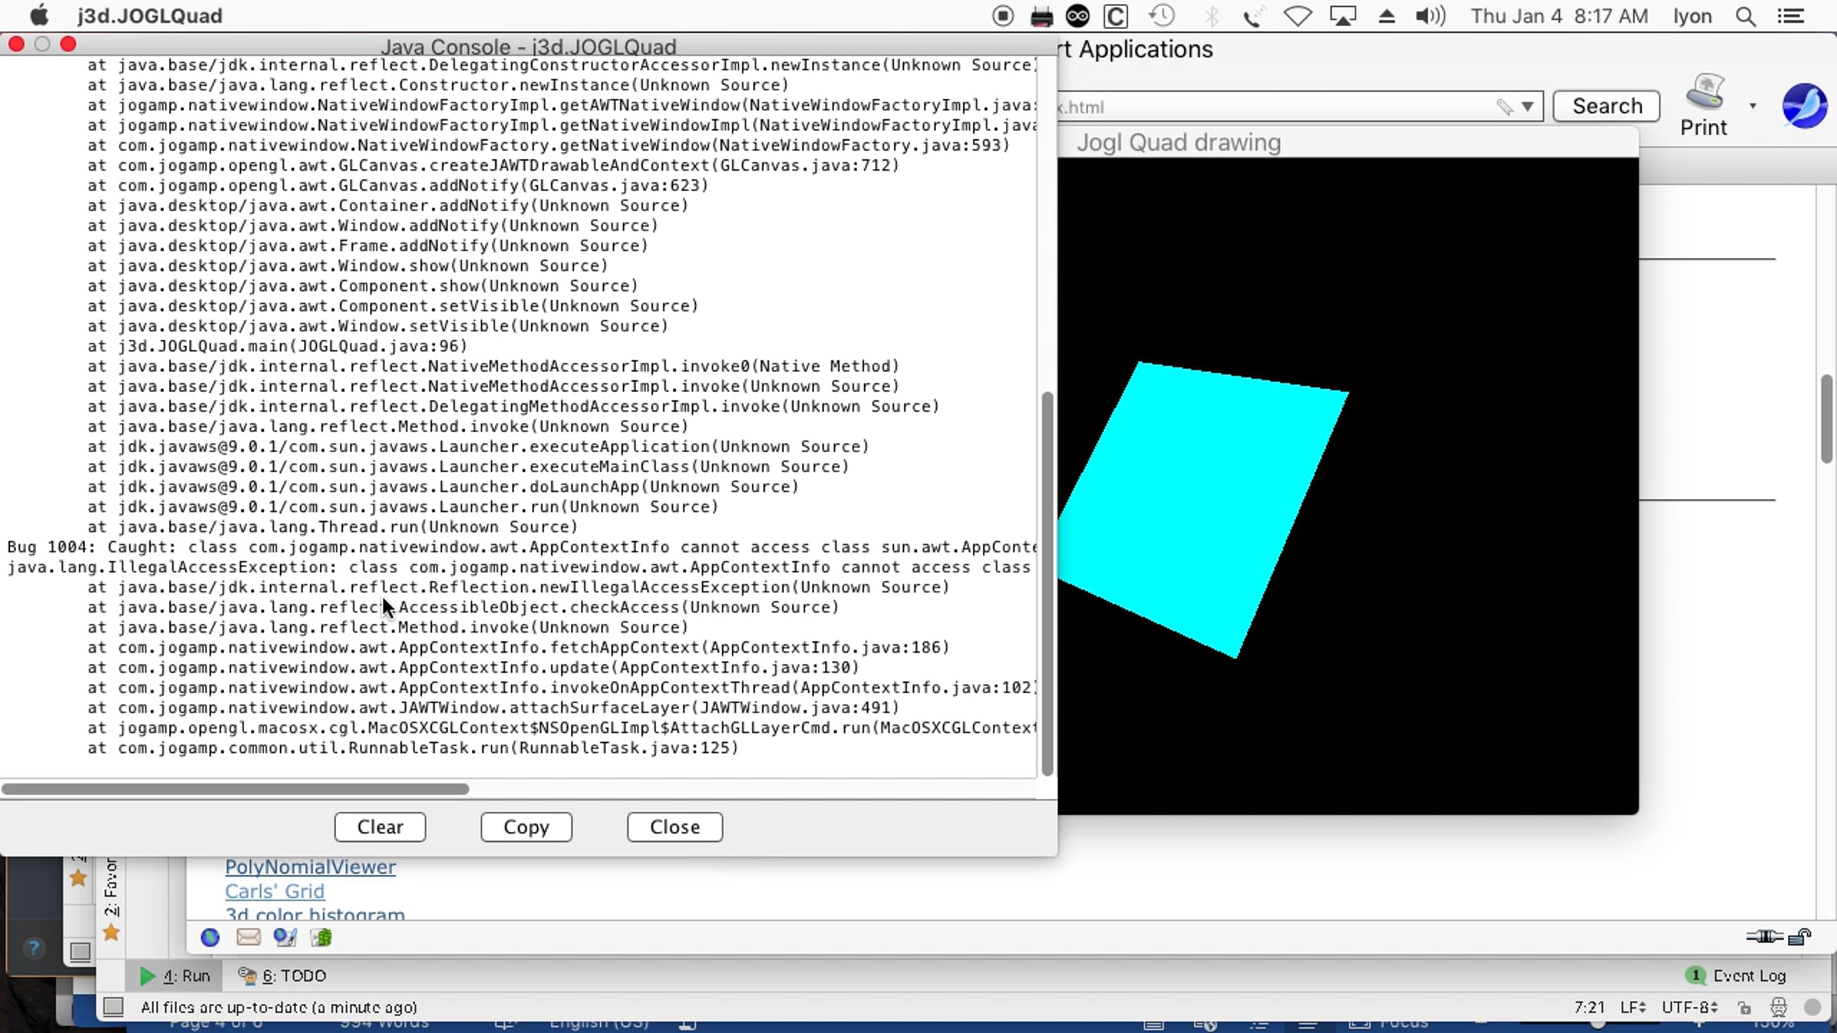Open the lyon user menu

tap(1692, 16)
